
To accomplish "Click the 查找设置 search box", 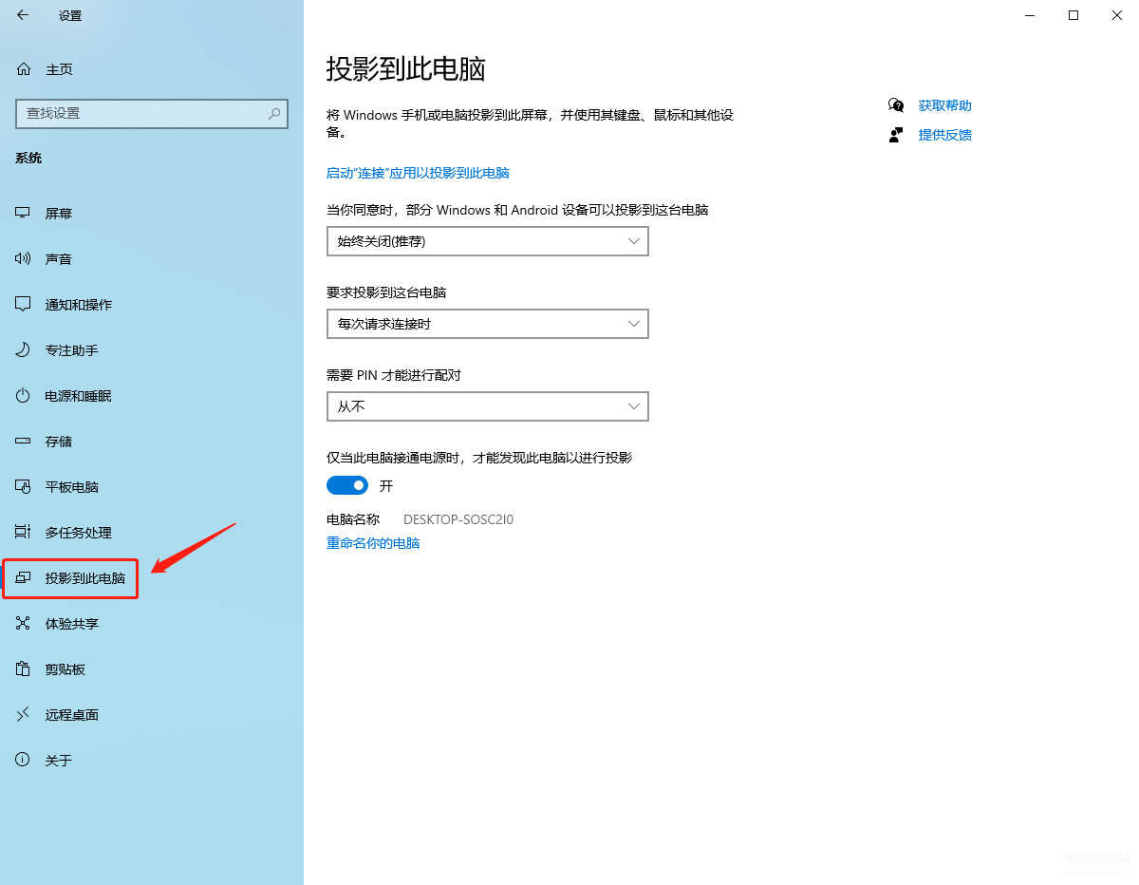I will pos(142,113).
